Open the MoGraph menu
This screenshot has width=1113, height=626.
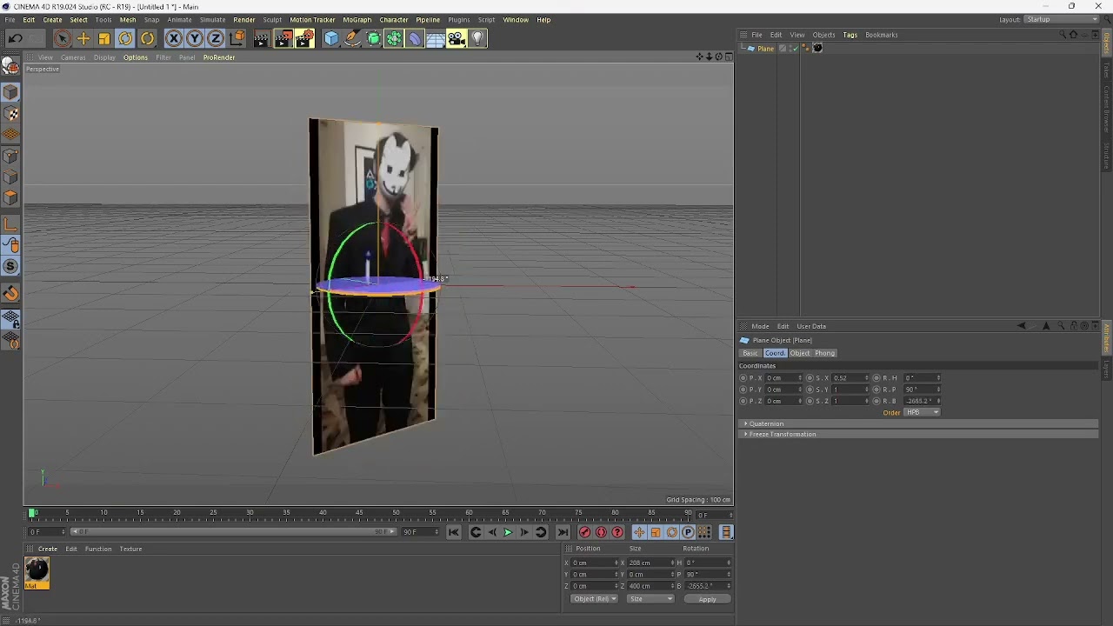(x=357, y=20)
